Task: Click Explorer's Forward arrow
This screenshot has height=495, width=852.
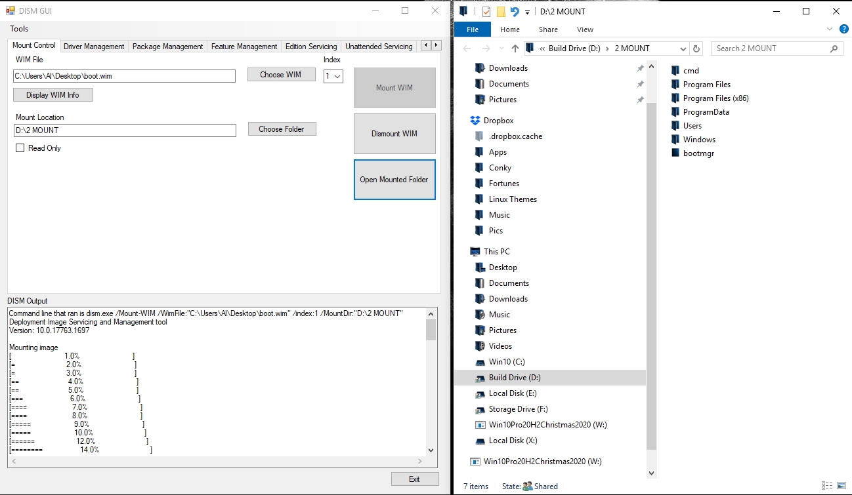Action: (x=486, y=49)
